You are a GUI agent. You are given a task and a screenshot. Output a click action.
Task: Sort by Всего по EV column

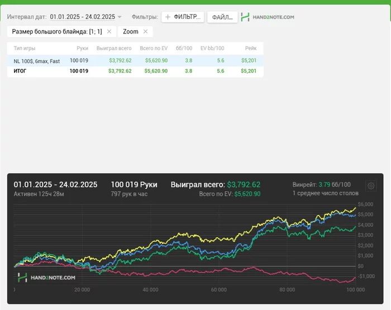coord(154,49)
